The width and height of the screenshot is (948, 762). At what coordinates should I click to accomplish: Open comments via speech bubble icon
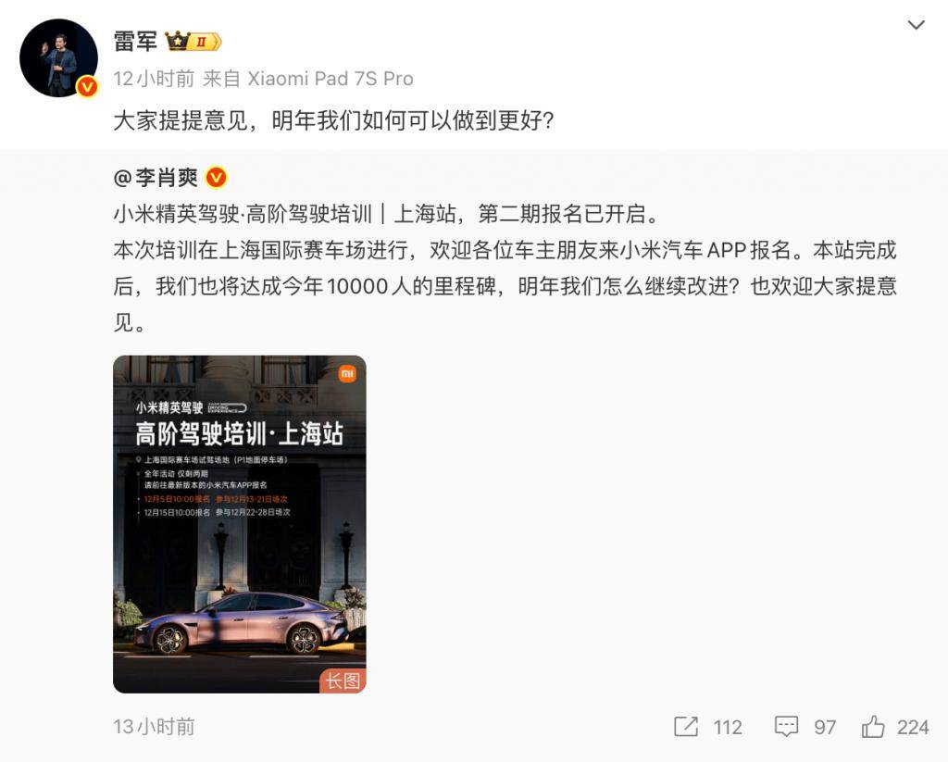[x=786, y=727]
